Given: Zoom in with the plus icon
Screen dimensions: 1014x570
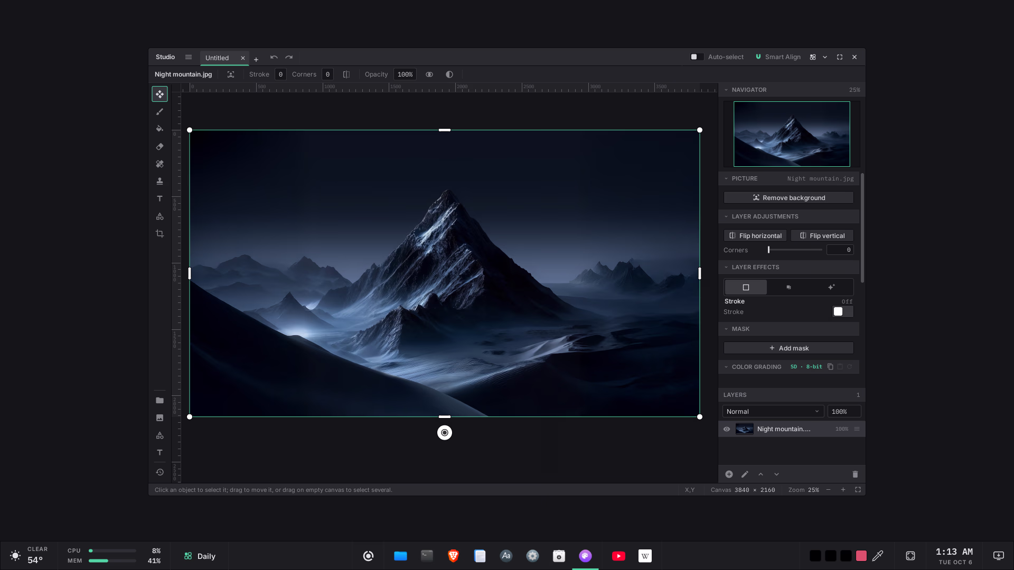Looking at the screenshot, I should 843,490.
